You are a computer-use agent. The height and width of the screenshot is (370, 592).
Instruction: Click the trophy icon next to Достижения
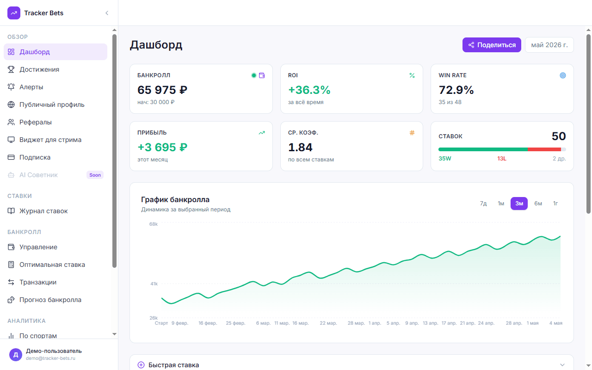tap(11, 69)
